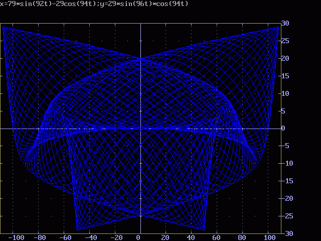Image resolution: width=321 pixels, height=241 pixels.
Task: Select the y-axis label 15
Action: coord(284,76)
